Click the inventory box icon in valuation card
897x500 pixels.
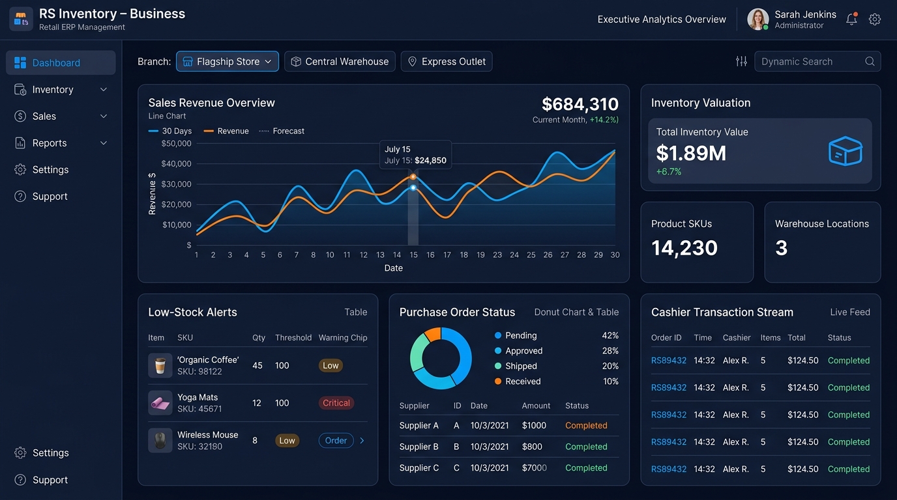845,152
